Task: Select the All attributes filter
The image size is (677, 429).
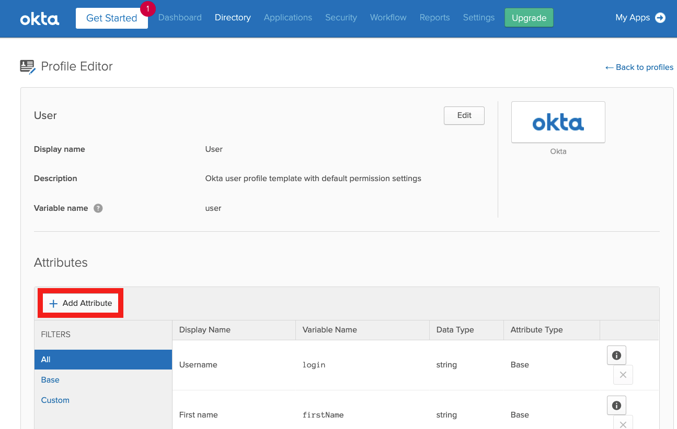Action: tap(46, 360)
